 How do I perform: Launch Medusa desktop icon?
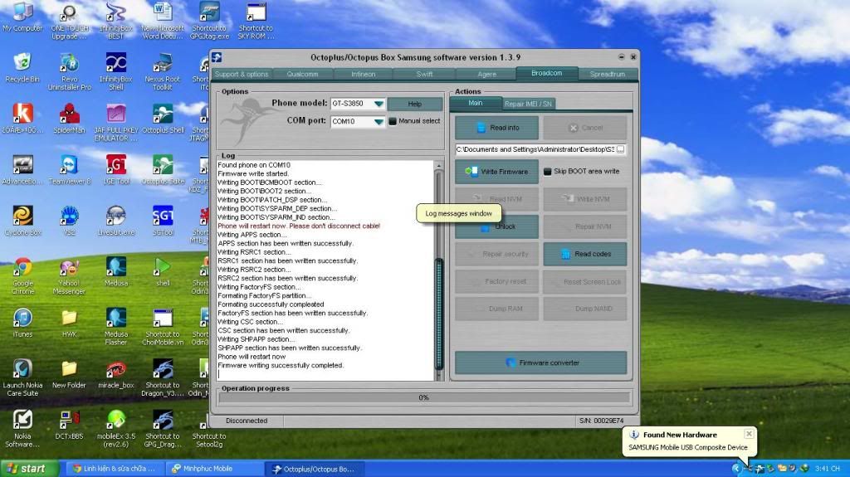point(115,272)
